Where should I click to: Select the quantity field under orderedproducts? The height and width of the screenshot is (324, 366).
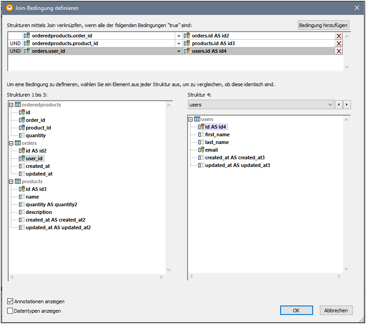coord(35,135)
